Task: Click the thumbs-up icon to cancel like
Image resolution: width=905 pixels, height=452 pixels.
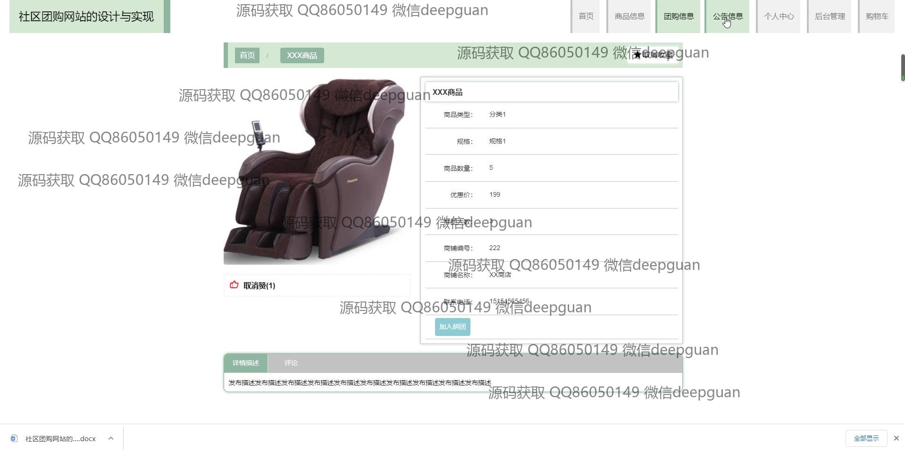Action: pos(234,285)
